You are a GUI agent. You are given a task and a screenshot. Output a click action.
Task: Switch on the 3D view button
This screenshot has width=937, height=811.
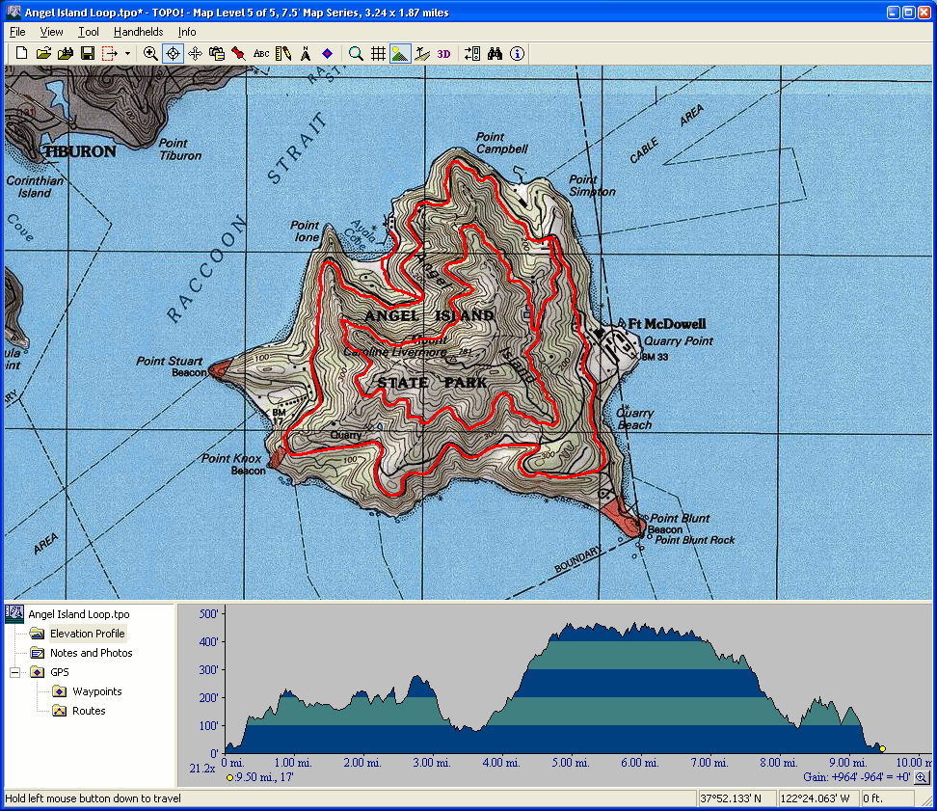coord(443,54)
